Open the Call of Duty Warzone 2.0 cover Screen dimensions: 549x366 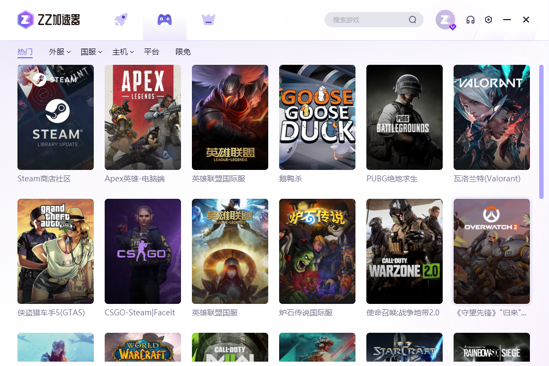[405, 251]
